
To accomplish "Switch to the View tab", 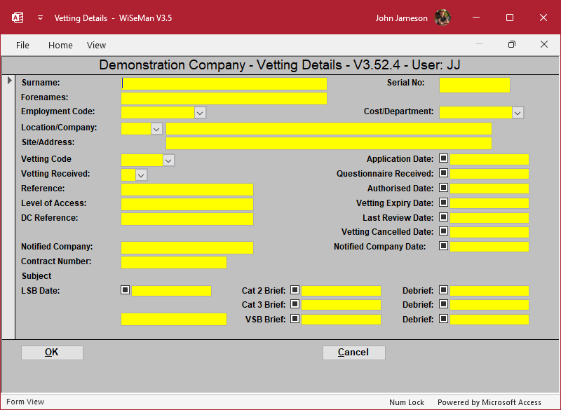I will [x=96, y=45].
